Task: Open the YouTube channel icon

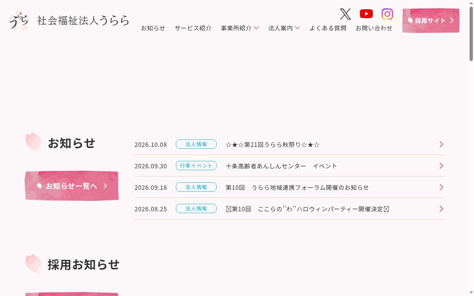Action: 366,14
